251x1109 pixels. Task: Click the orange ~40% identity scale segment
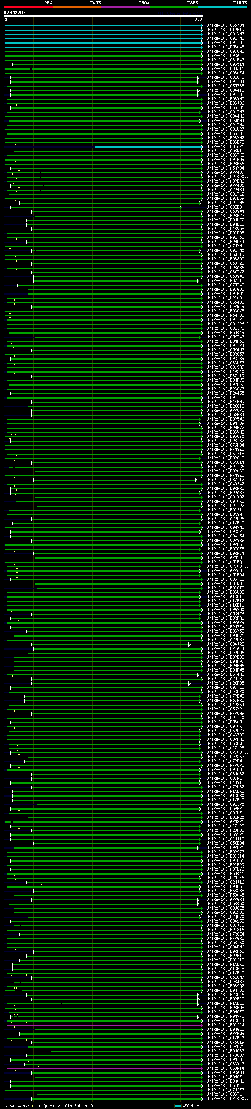coord(77,7)
